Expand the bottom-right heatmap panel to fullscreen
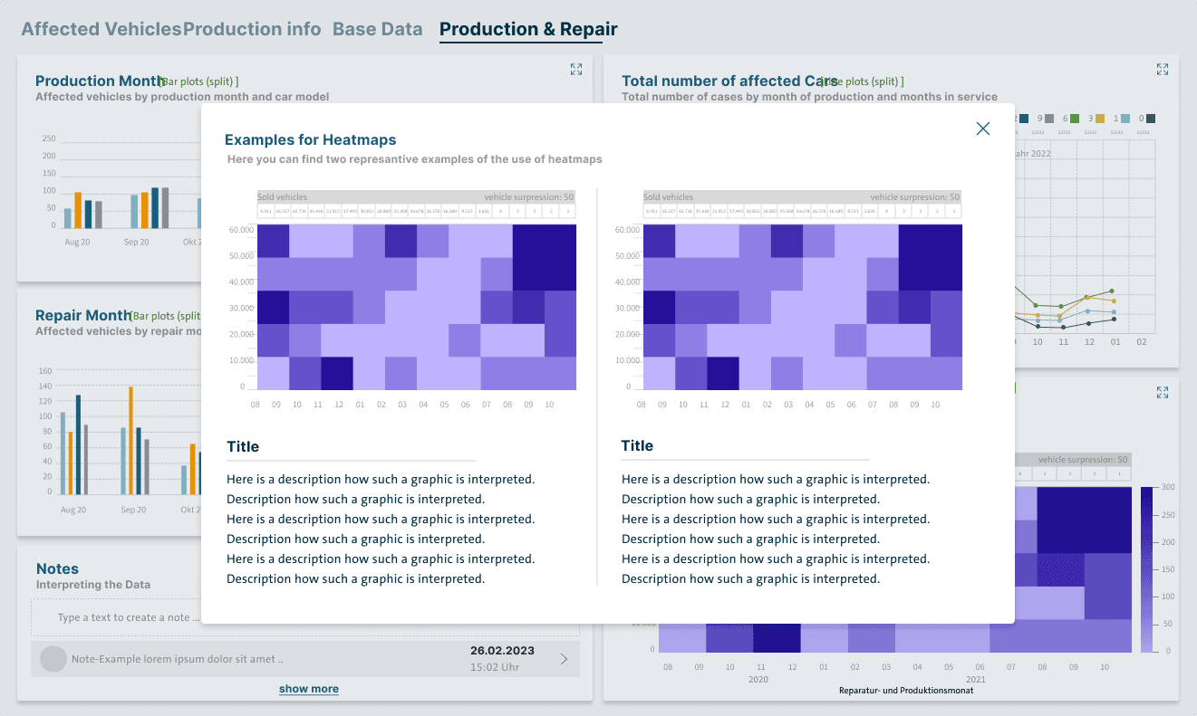Viewport: 1197px width, 716px height. click(x=1163, y=392)
